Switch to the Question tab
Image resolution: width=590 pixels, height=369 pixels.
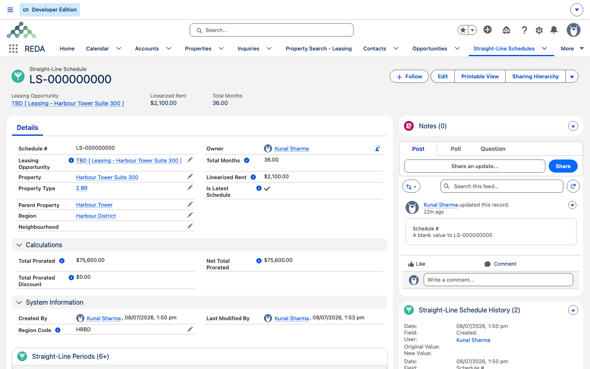click(493, 149)
